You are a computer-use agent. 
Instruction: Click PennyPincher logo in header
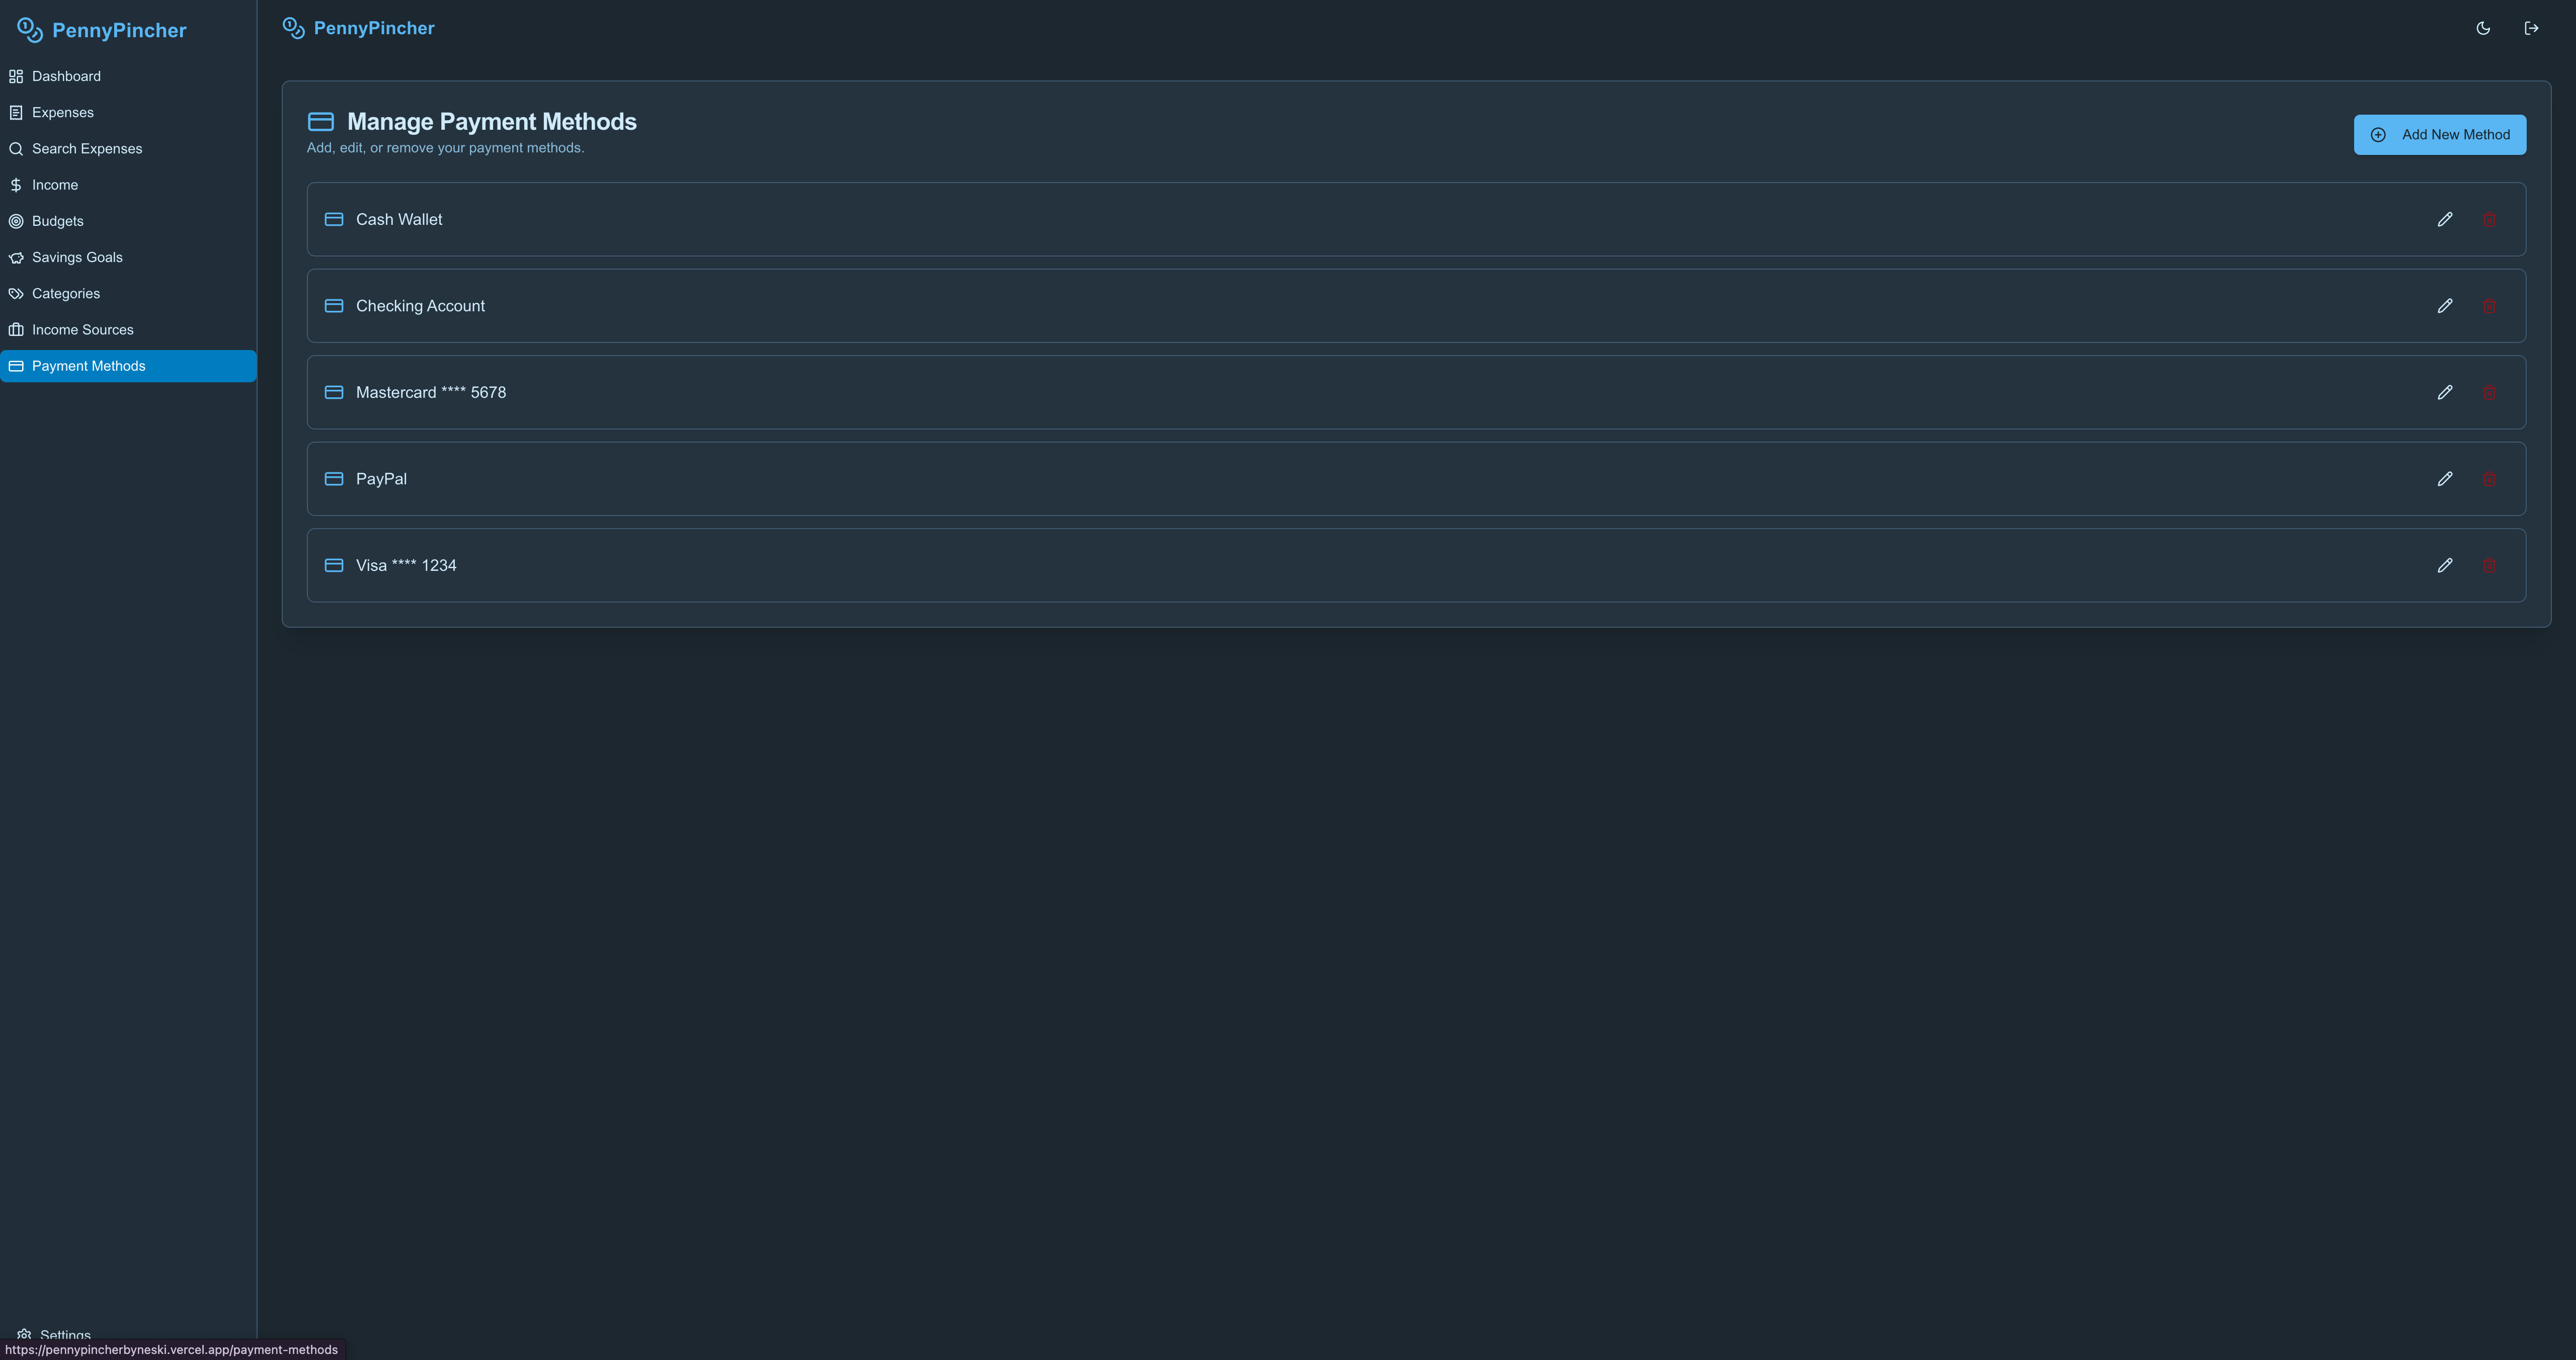click(358, 28)
